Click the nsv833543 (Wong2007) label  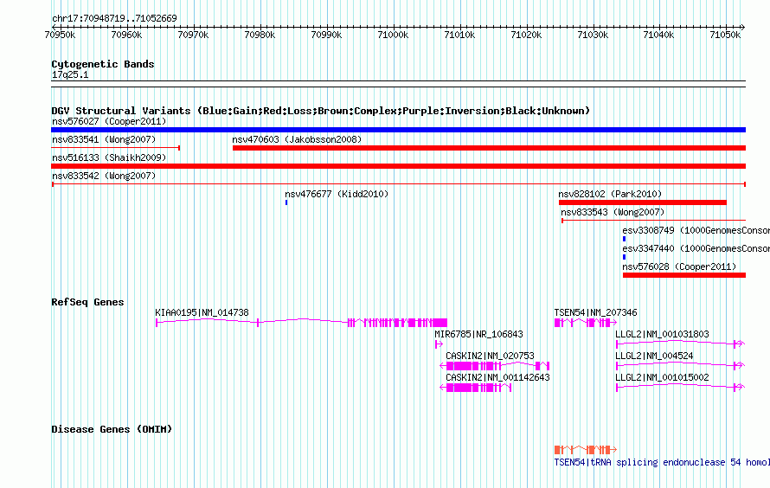613,212
